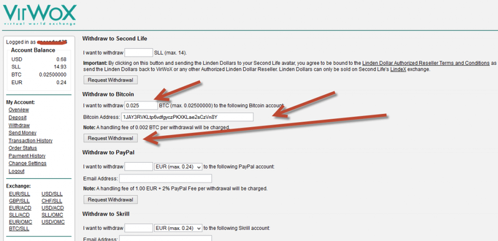The image size is (498, 241).
Task: Open the BTC/SLL exchange link
Action: pyautogui.click(x=19, y=229)
